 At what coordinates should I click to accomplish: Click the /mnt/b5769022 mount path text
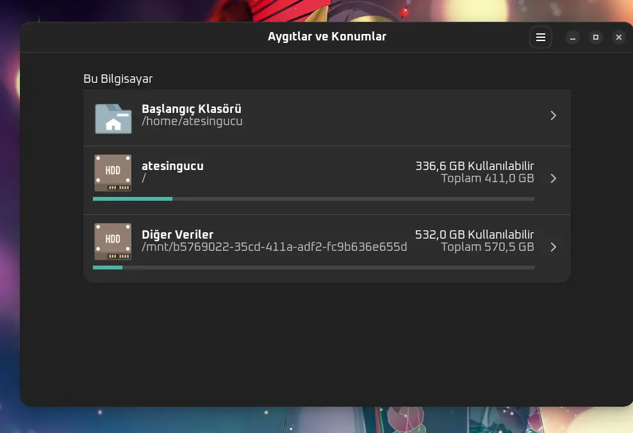tap(274, 247)
